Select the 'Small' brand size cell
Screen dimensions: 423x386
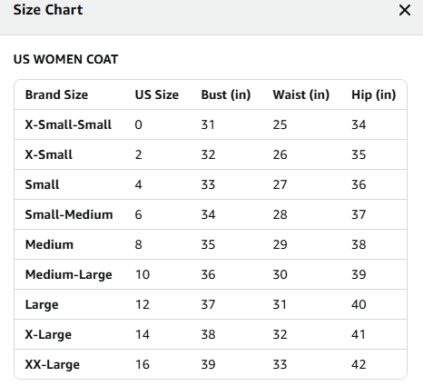coord(42,184)
